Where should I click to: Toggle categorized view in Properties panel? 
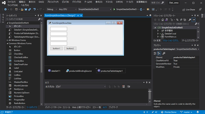click(x=155, y=53)
